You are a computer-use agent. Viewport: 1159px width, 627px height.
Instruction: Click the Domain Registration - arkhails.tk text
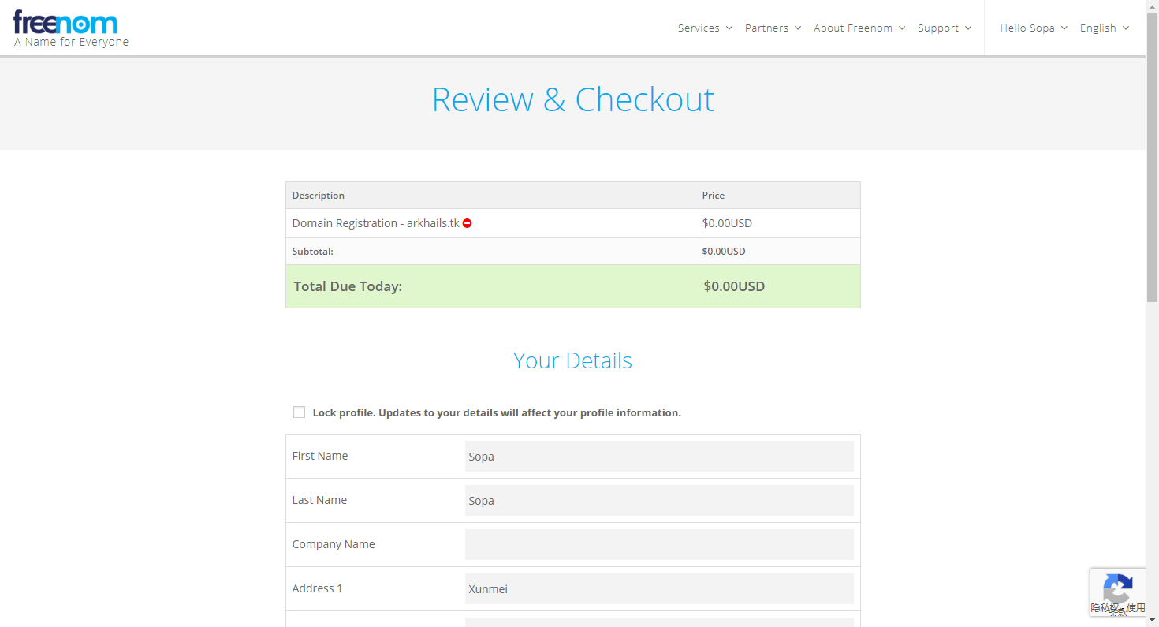tap(376, 223)
